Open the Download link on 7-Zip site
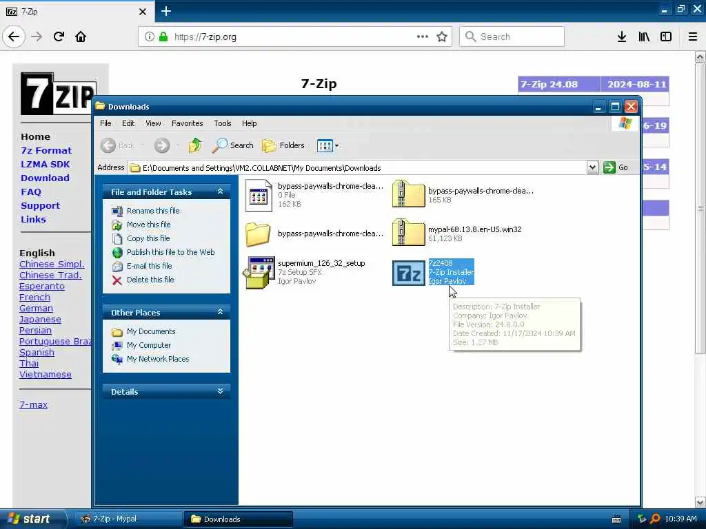This screenshot has height=529, width=706. (45, 178)
